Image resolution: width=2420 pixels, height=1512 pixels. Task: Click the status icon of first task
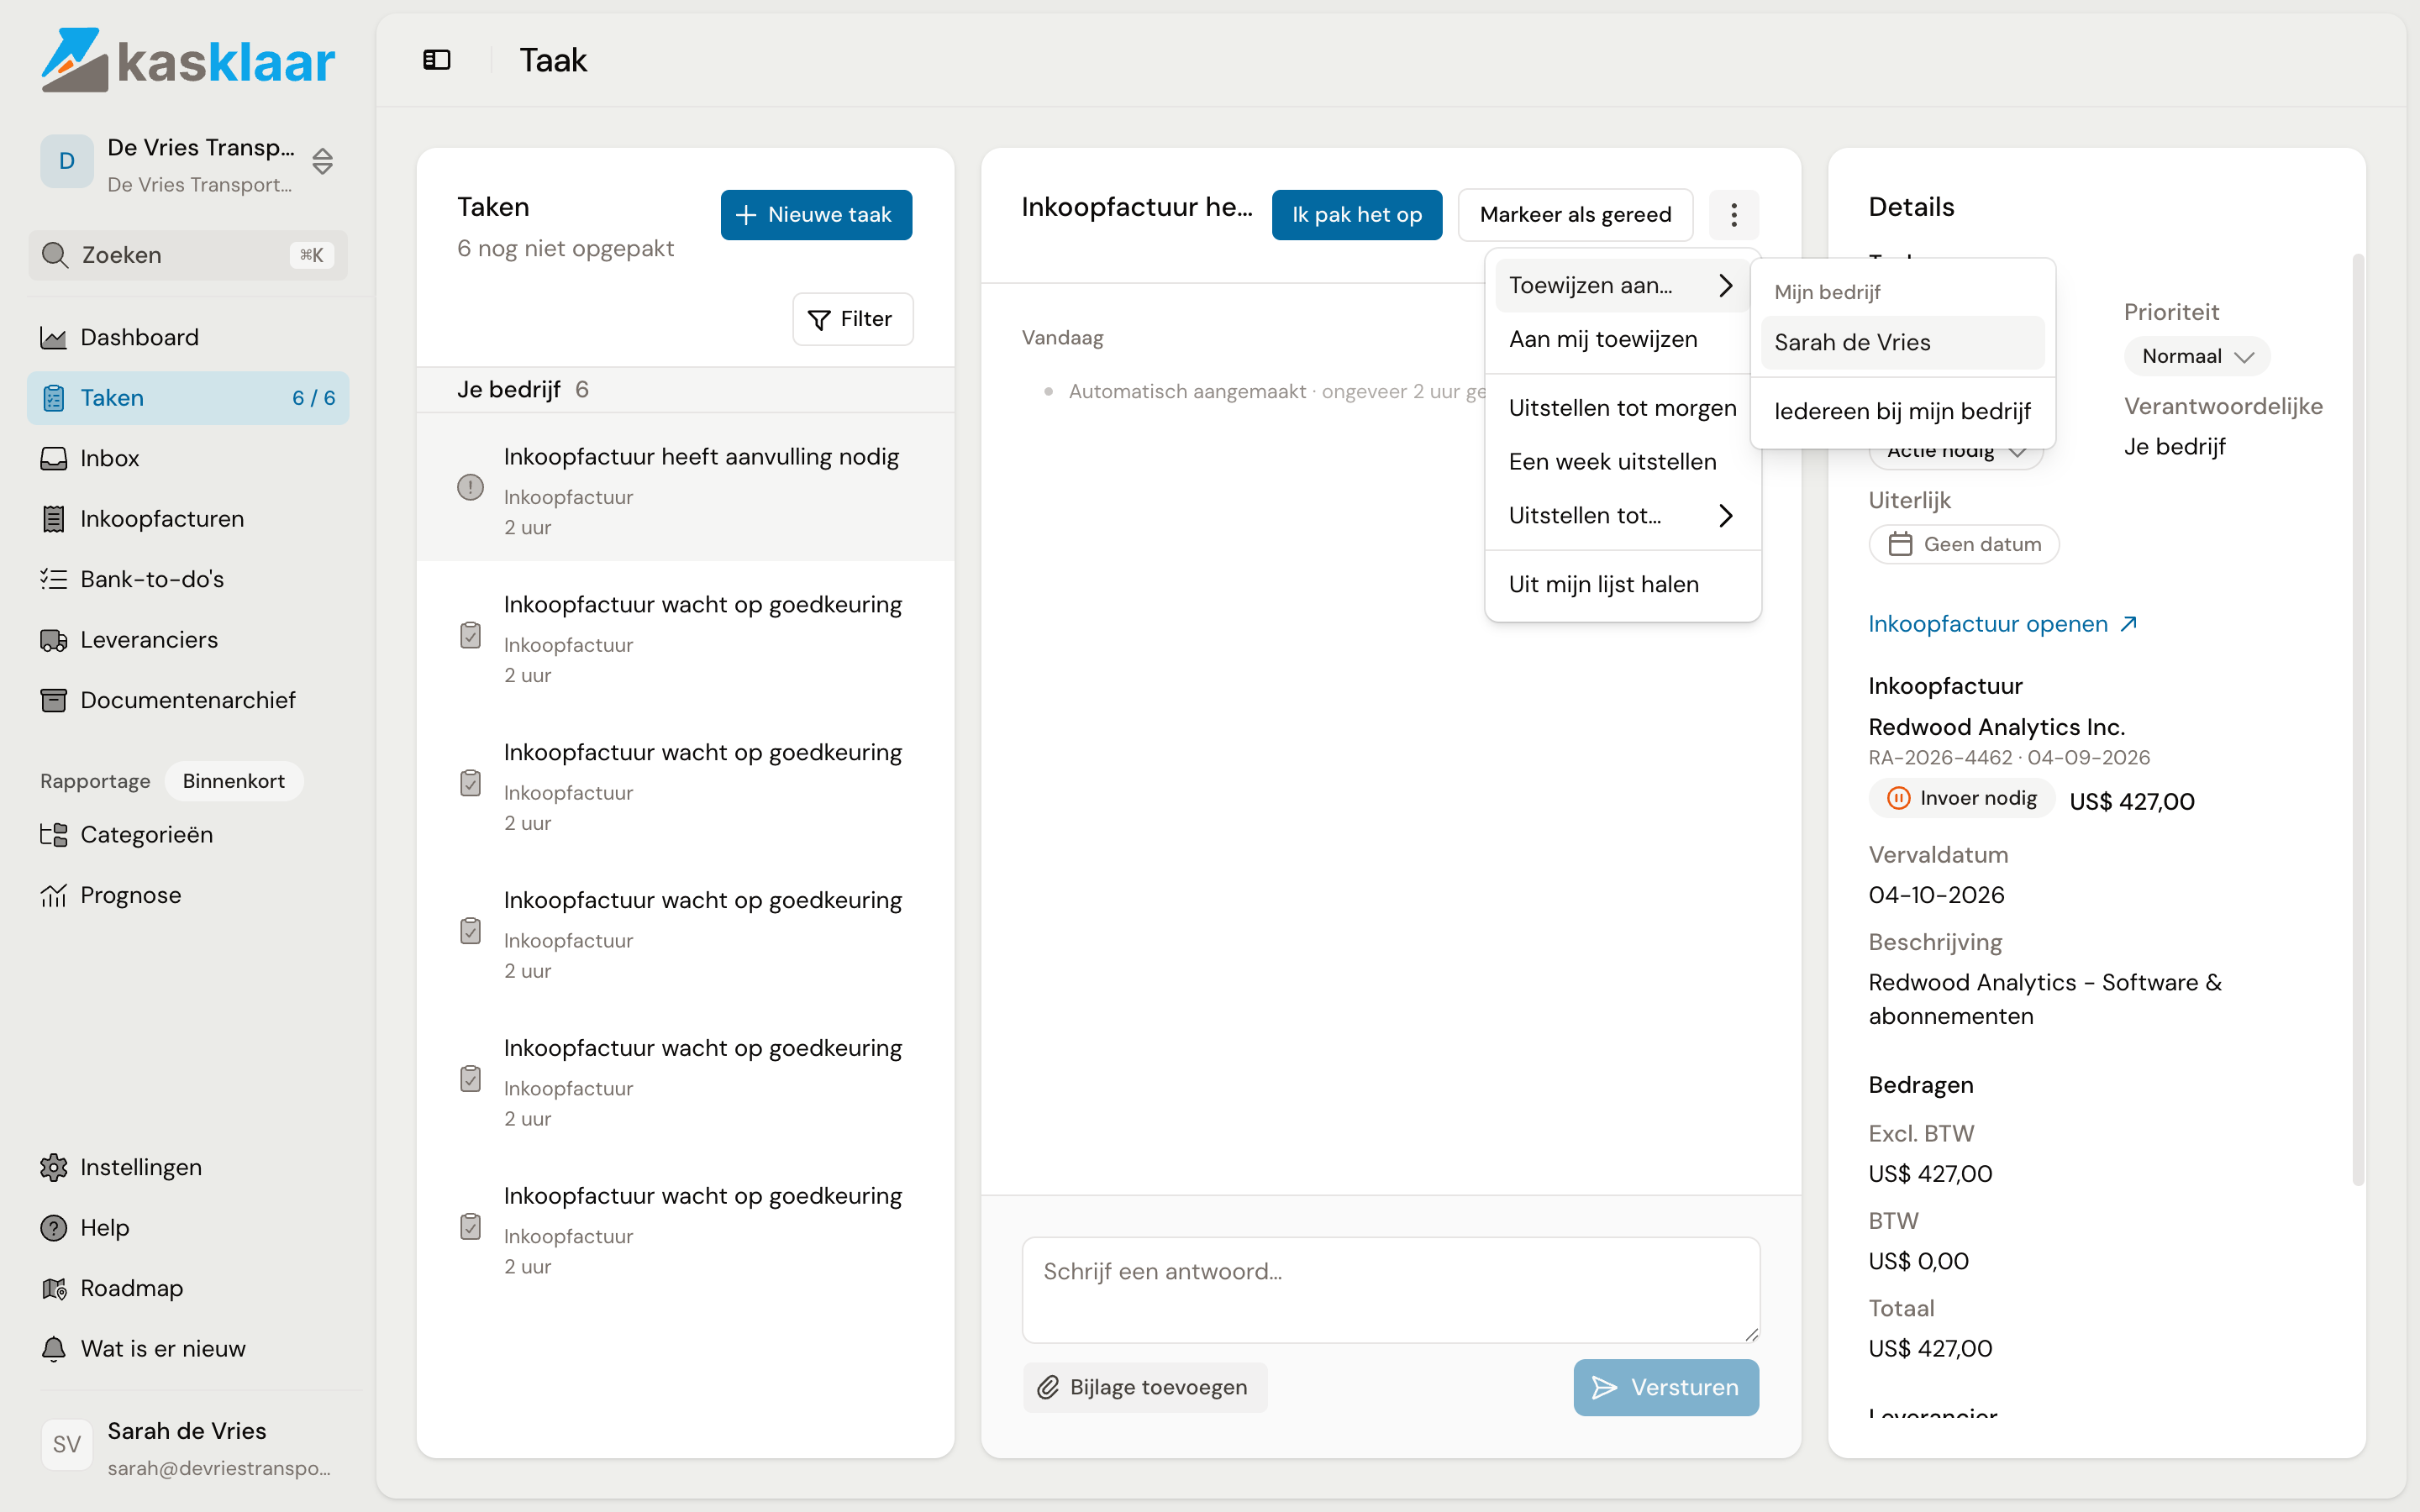tap(470, 487)
